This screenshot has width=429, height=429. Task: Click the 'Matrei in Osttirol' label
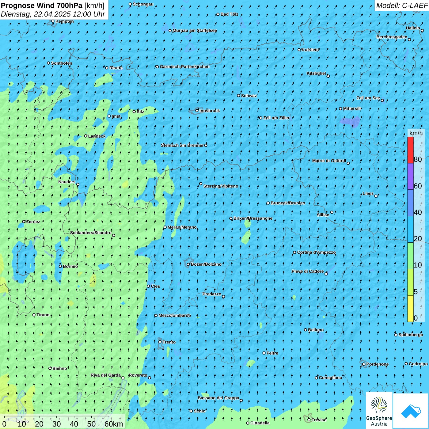[329, 161]
